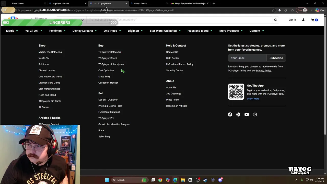
Task: Expand Star Wars: Unlimited dropdown menu
Action: pos(165,31)
